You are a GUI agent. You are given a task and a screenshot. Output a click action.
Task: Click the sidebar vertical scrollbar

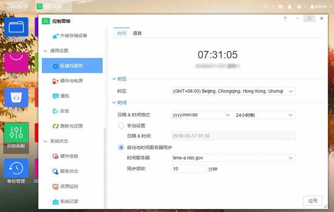point(105,168)
